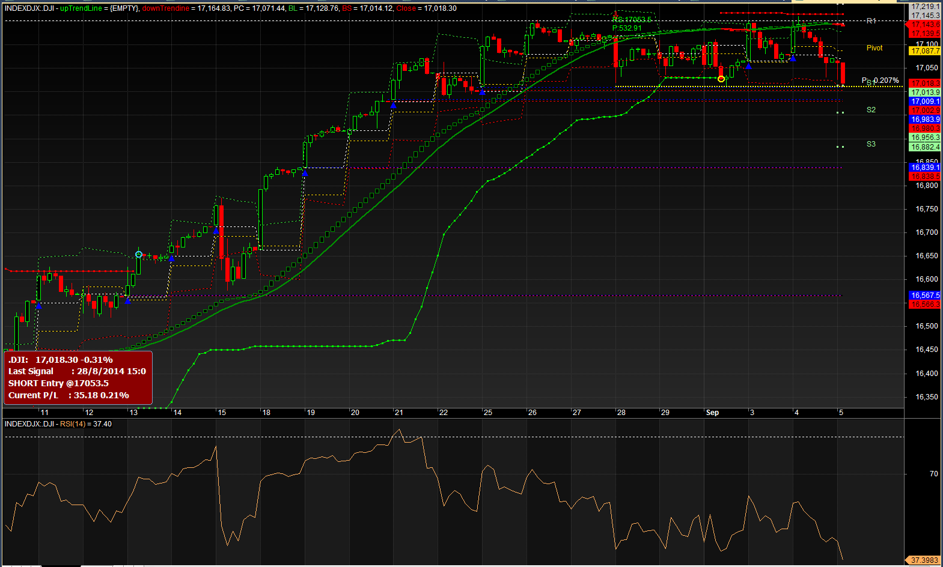This screenshot has width=943, height=567.
Task: Click the S2 support level label
Action: click(x=871, y=110)
